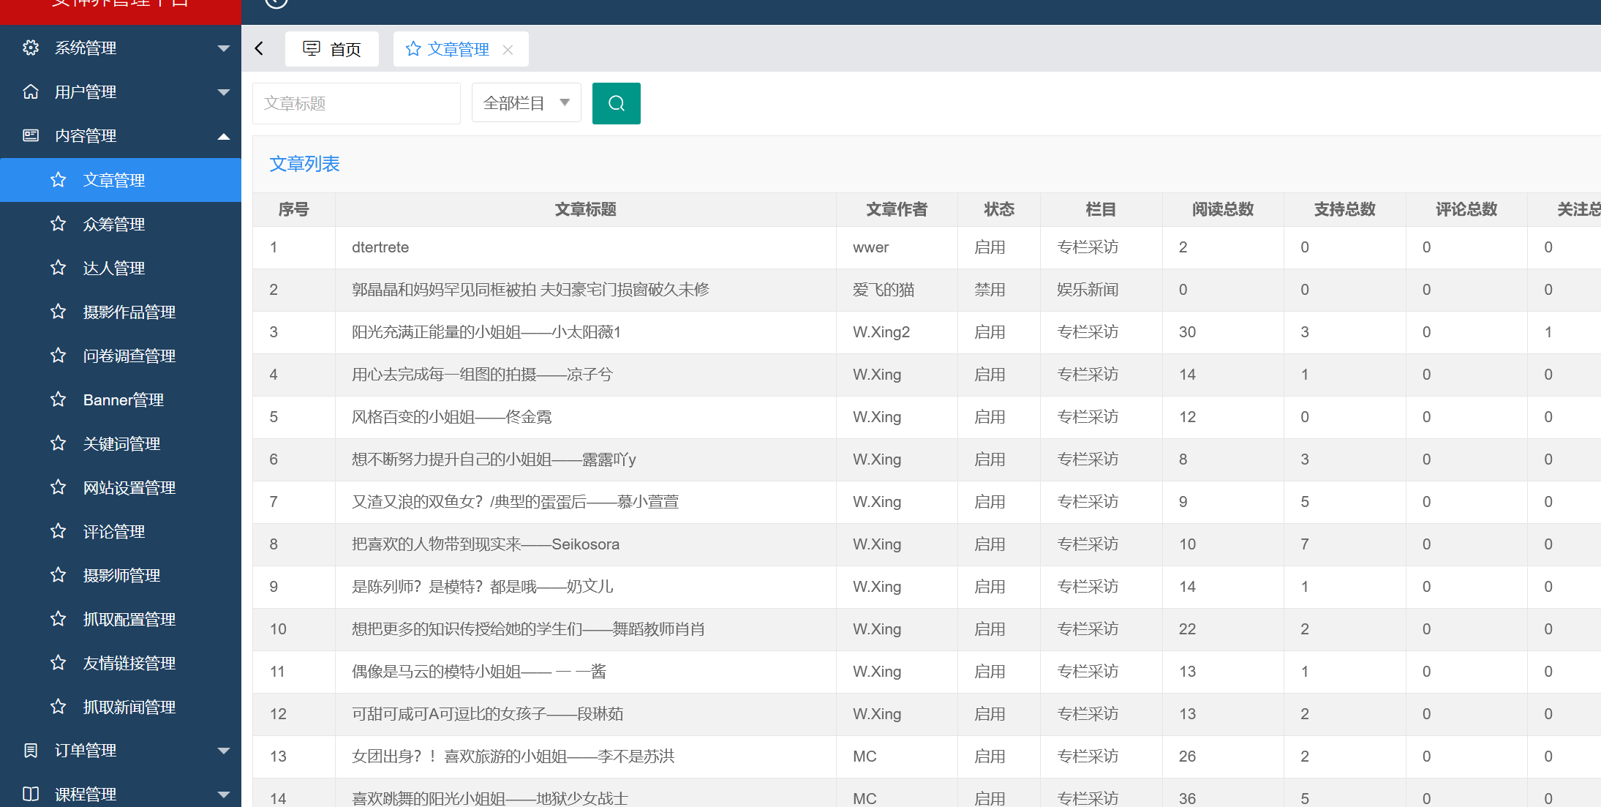The width and height of the screenshot is (1601, 807).
Task: Click author 爱飞的猫
Action: pos(884,290)
